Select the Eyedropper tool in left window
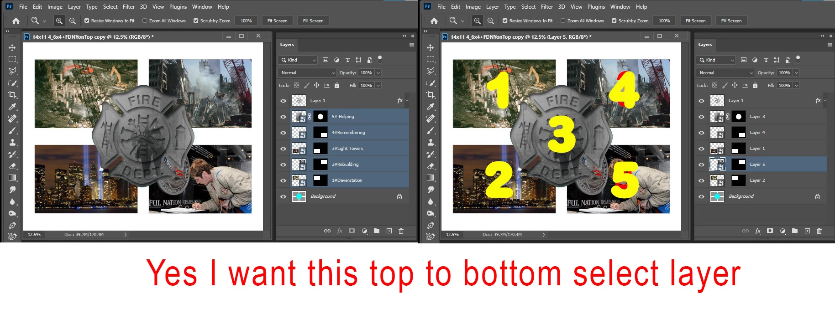Viewport: 835px width, 309px height. [x=12, y=107]
